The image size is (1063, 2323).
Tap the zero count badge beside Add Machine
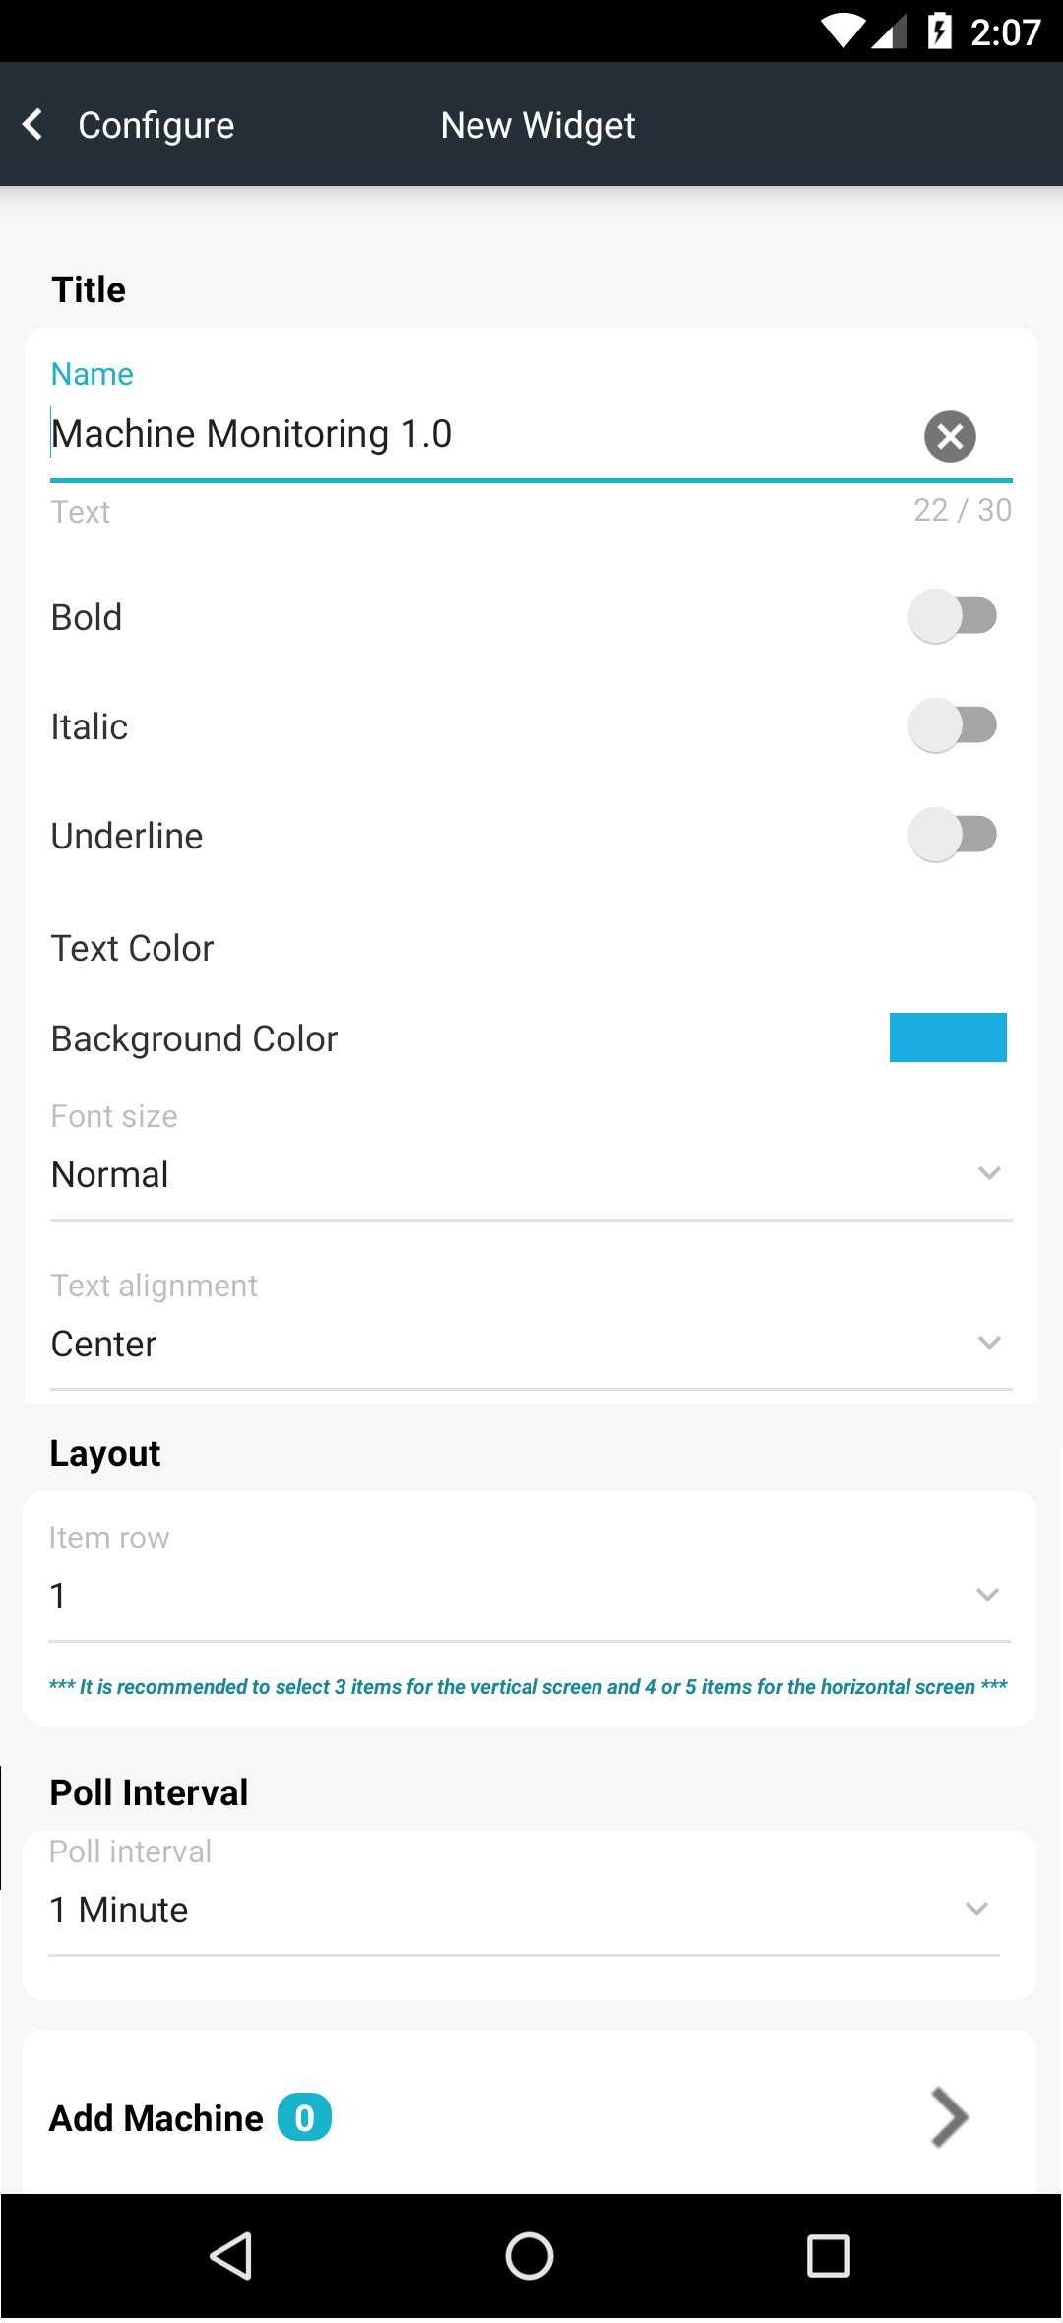(304, 2117)
